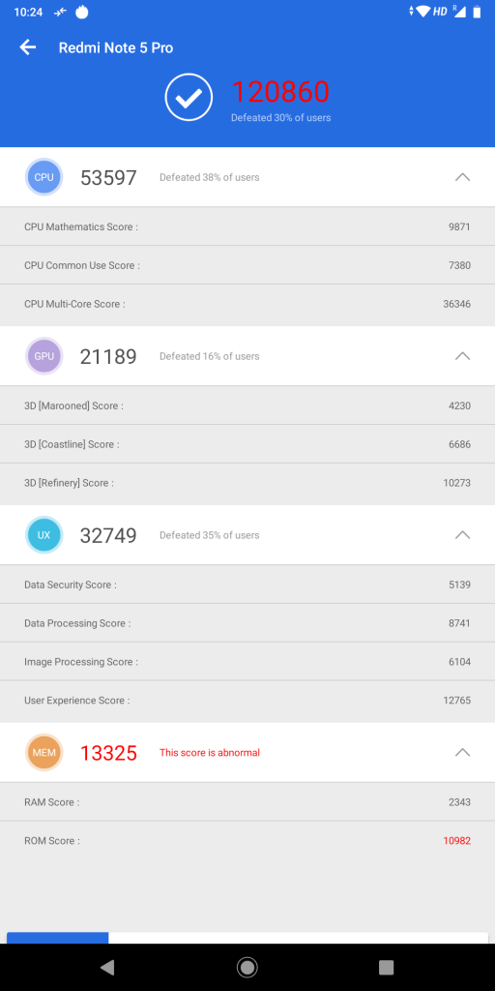Screen dimensions: 495x991
Task: Tap the blue progress bar at bottom
Action: (x=58, y=938)
